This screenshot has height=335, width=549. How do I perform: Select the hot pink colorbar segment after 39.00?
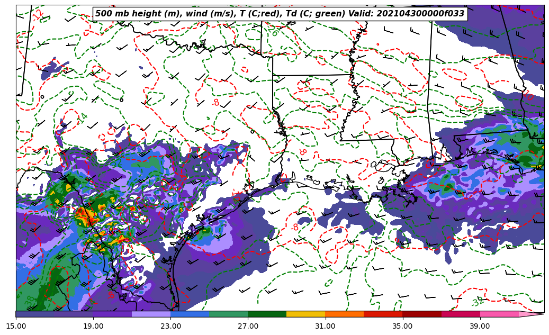click(x=499, y=314)
